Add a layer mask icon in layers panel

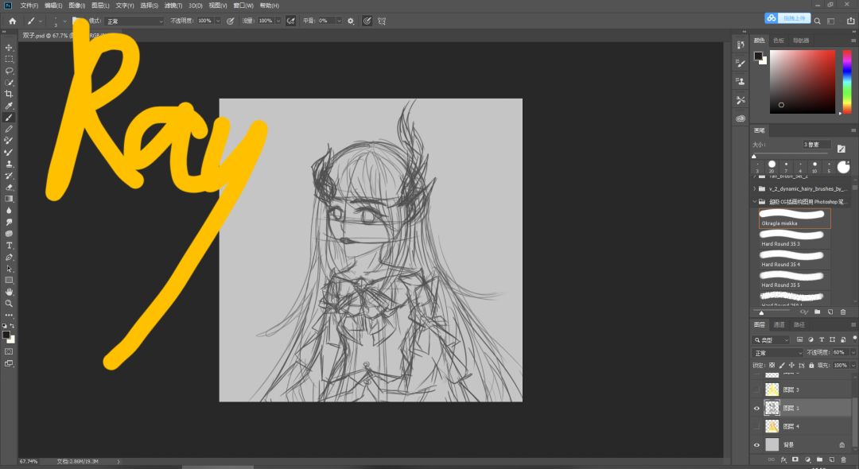pyautogui.click(x=795, y=459)
